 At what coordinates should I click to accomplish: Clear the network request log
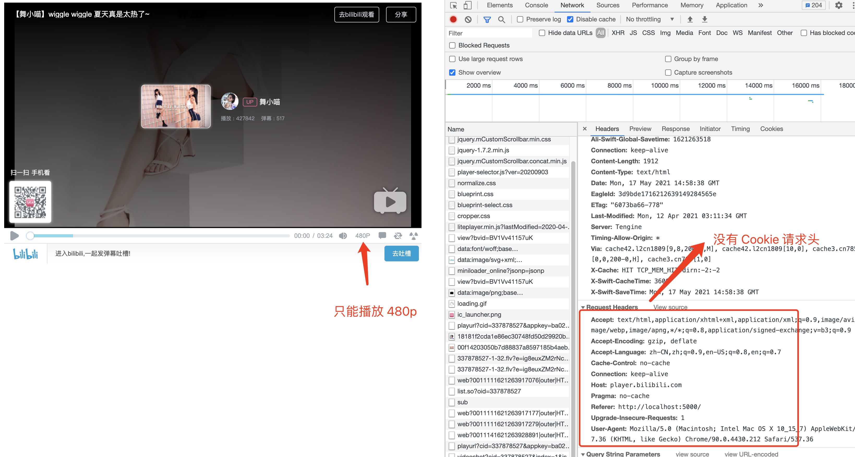tap(468, 19)
